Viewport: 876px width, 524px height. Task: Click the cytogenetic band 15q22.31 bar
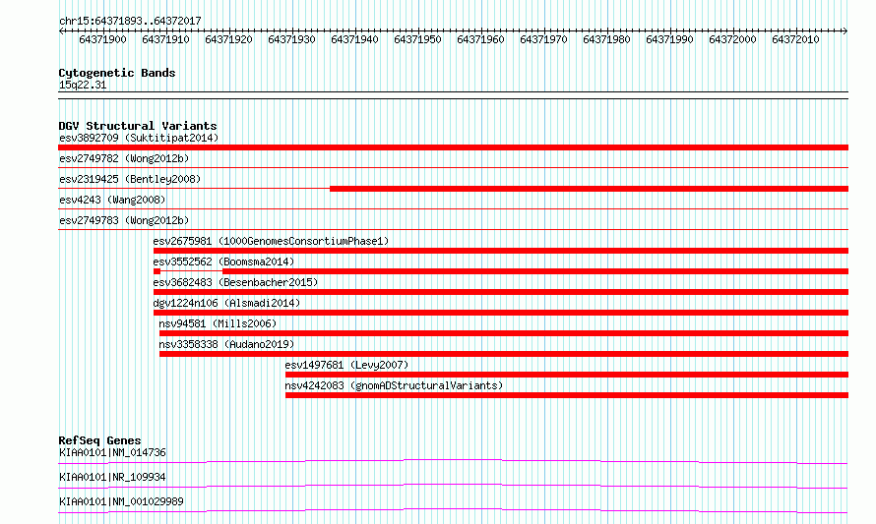(453, 95)
